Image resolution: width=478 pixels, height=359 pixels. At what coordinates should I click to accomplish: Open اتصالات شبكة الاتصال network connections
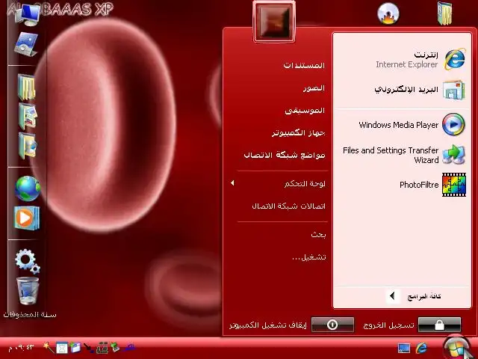(x=289, y=206)
